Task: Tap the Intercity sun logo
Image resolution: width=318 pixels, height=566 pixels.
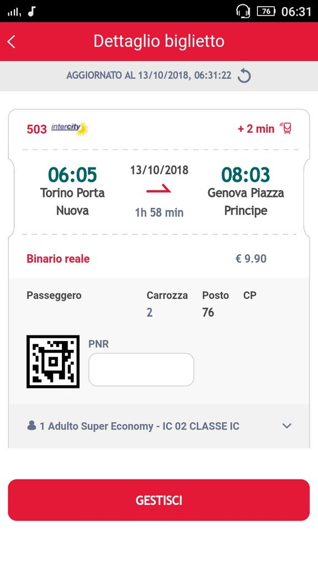Action: coord(70,128)
